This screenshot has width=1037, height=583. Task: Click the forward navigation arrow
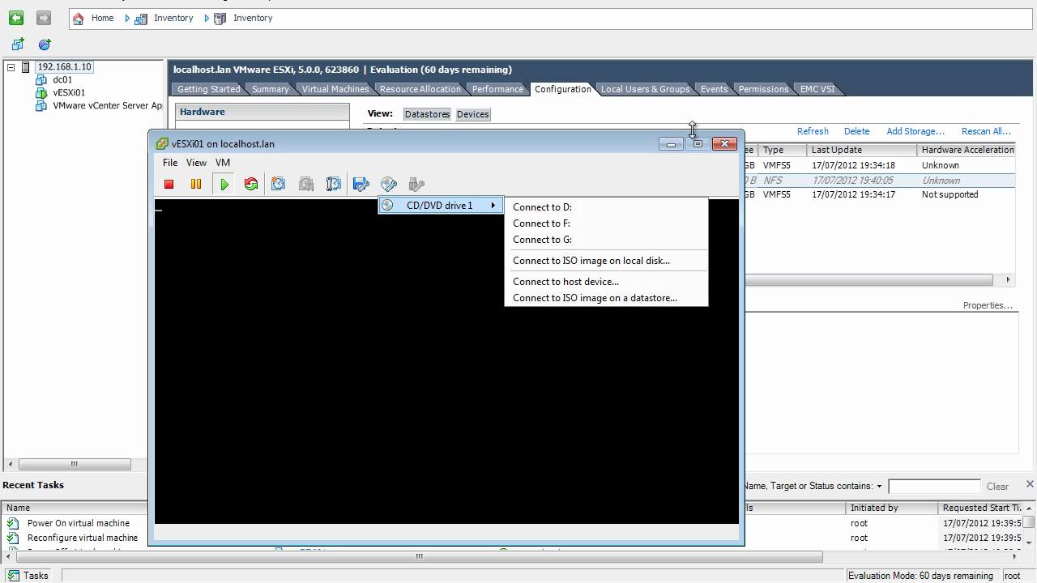pos(44,18)
